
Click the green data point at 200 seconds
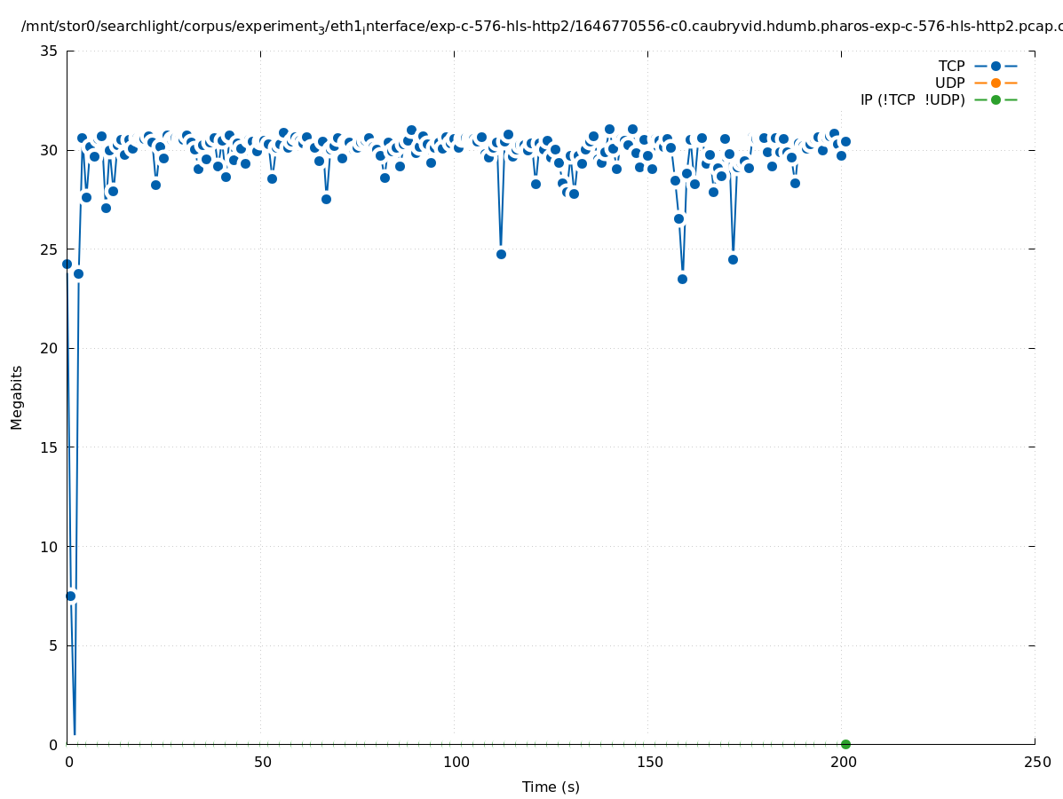tap(845, 744)
